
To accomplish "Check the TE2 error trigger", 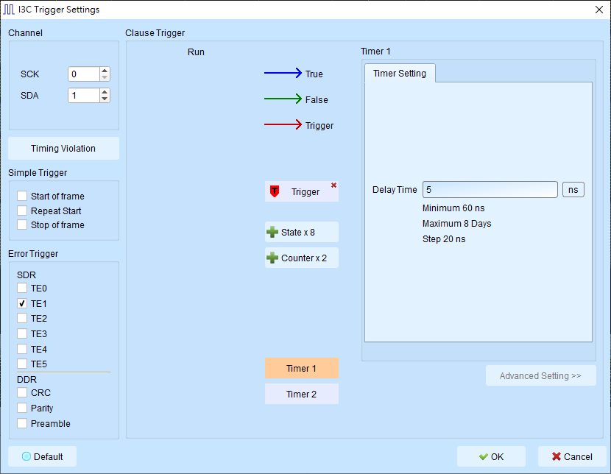I will (22, 318).
